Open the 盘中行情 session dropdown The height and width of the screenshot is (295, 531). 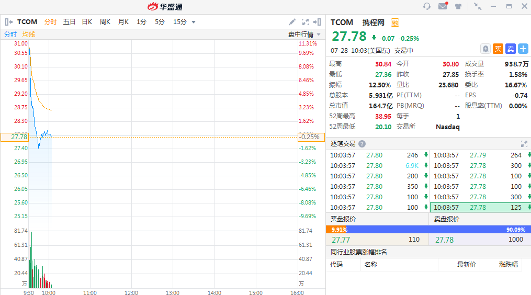click(x=304, y=34)
